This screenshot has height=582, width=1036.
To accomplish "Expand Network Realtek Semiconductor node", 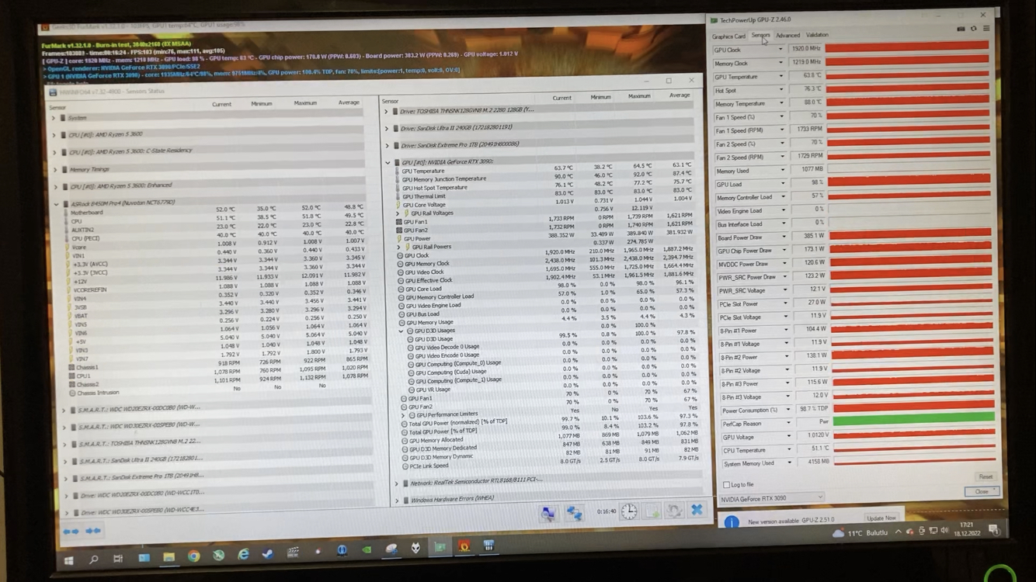I will [x=396, y=483].
